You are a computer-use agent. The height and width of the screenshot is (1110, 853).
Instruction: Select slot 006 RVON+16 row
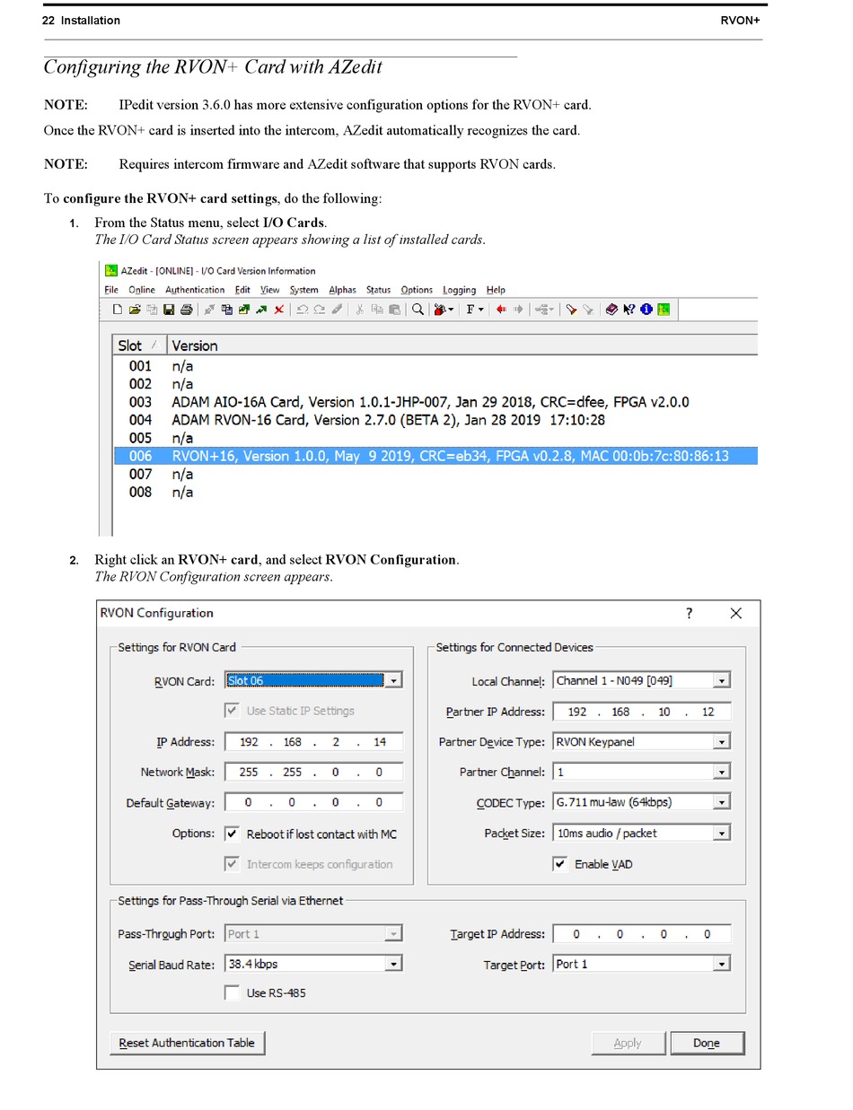(x=436, y=456)
